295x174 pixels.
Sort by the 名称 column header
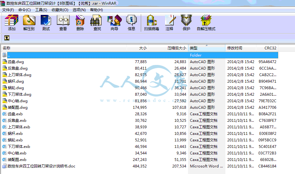[x=64, y=48]
